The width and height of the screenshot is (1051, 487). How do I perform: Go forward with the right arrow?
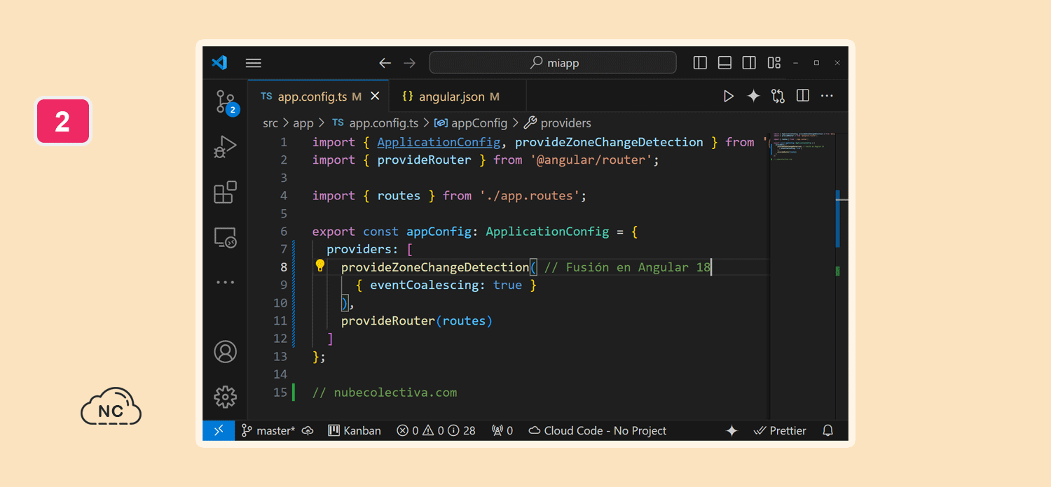[x=409, y=63]
